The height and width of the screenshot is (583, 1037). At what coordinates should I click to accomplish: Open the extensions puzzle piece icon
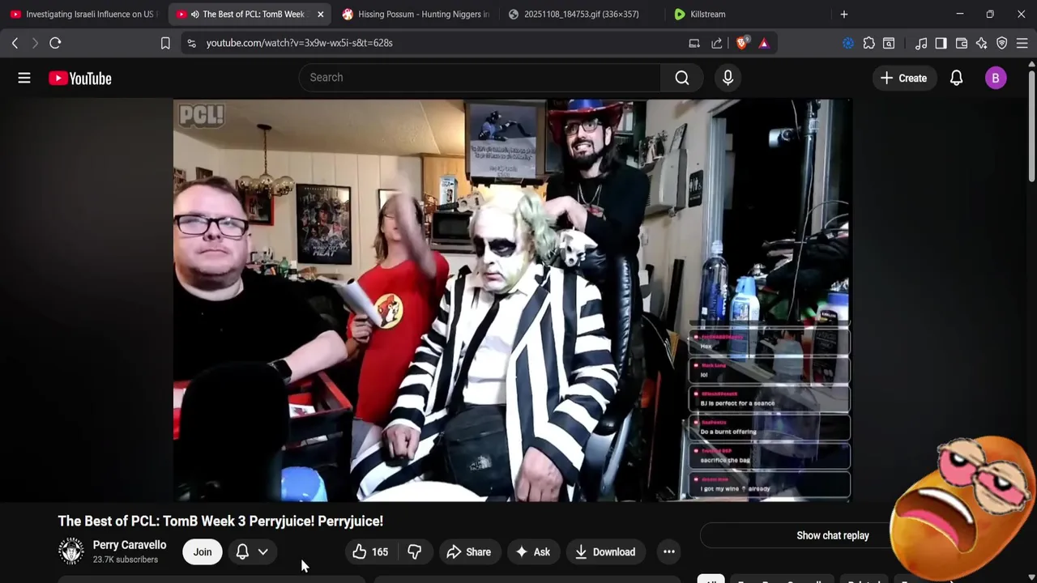click(x=868, y=43)
